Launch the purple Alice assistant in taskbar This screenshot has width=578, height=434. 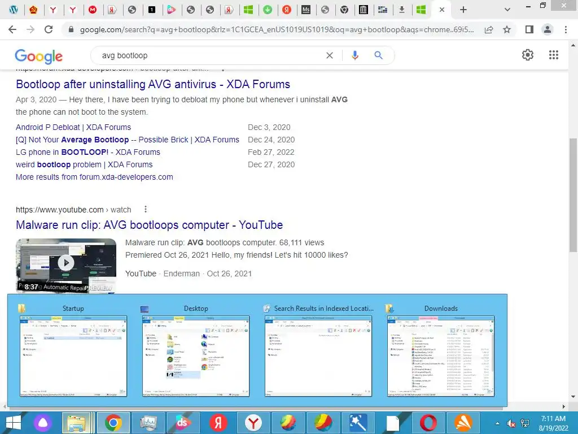43,423
